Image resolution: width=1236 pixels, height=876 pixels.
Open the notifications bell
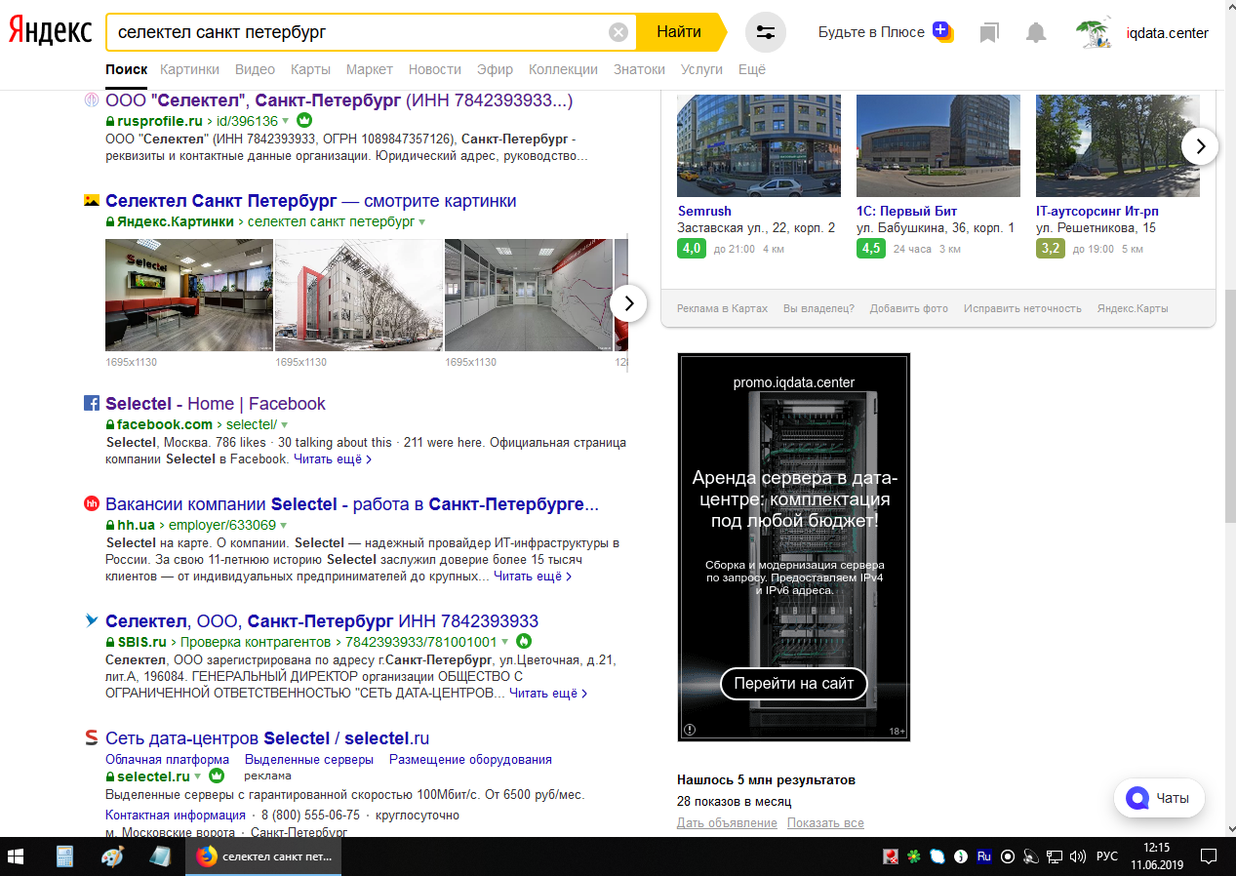coord(1036,32)
